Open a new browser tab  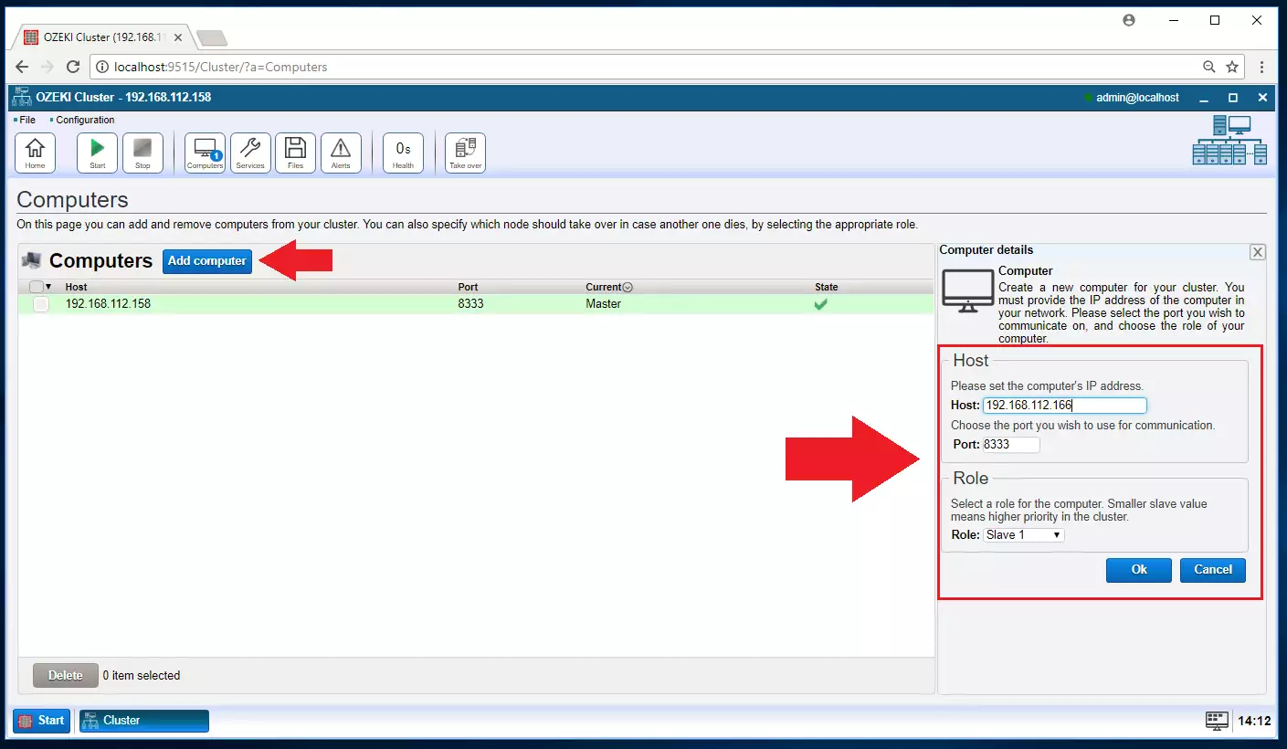[x=211, y=37]
